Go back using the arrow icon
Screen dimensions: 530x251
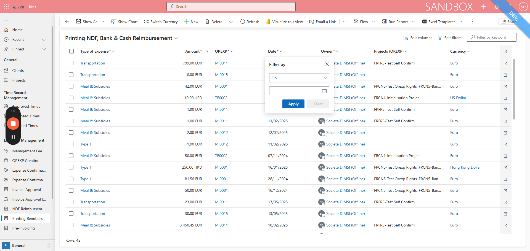pyautogui.click(x=67, y=21)
